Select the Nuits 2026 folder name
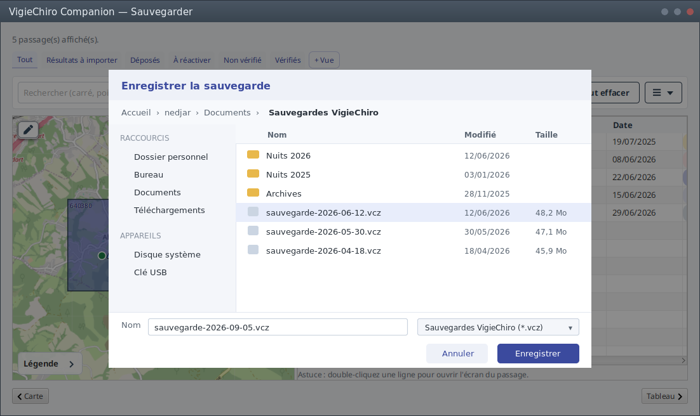This screenshot has height=416, width=700. pyautogui.click(x=288, y=155)
